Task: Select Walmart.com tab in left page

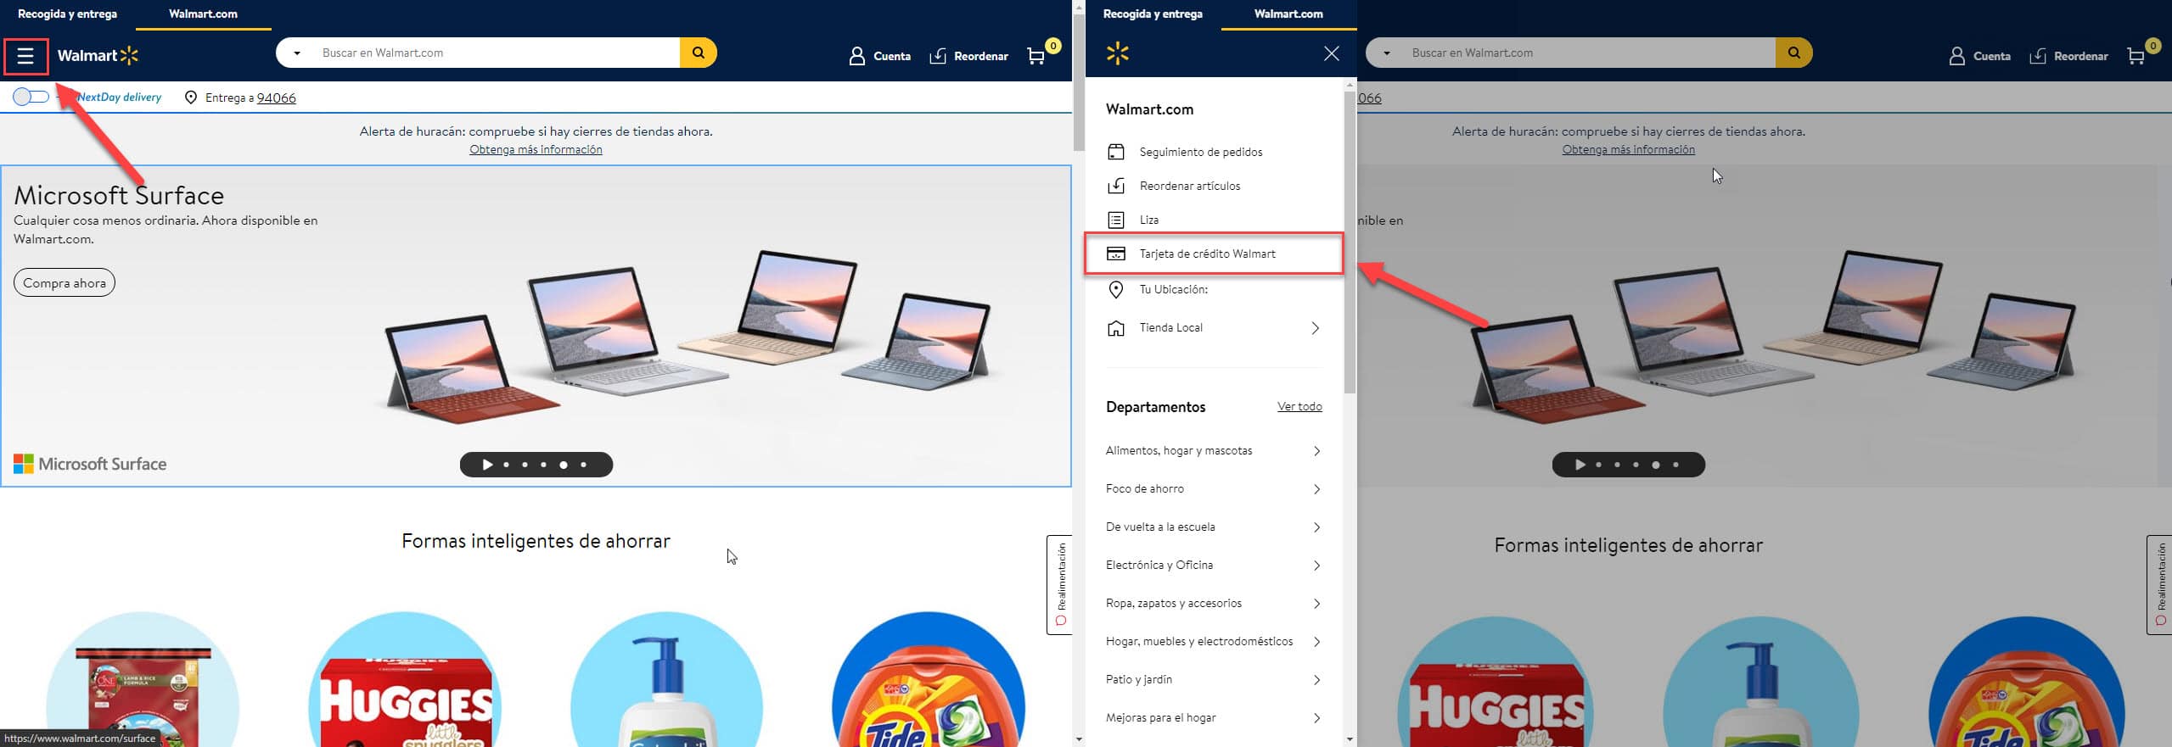Action: point(203,14)
